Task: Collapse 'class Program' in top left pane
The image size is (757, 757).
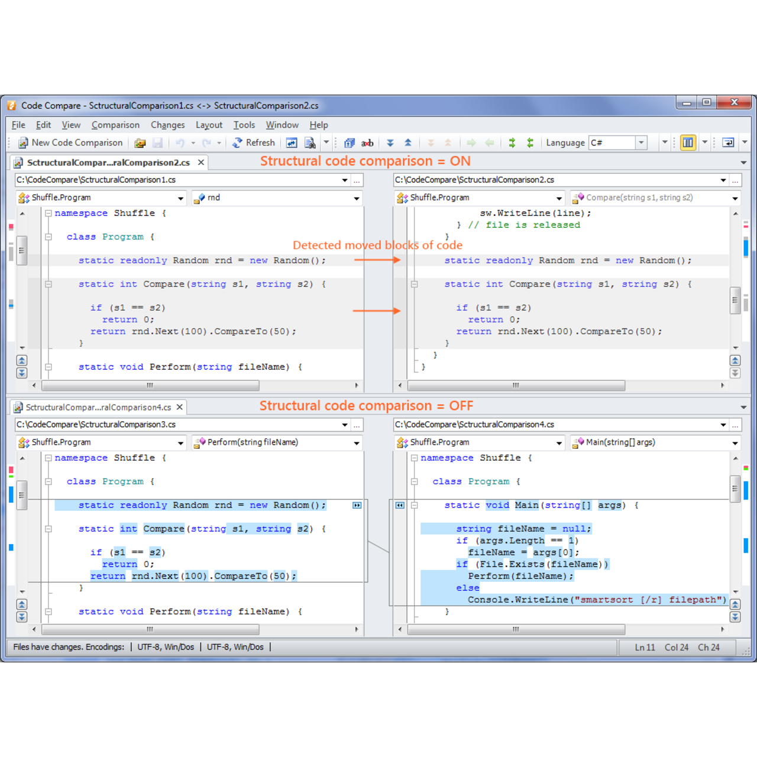Action: pos(48,237)
